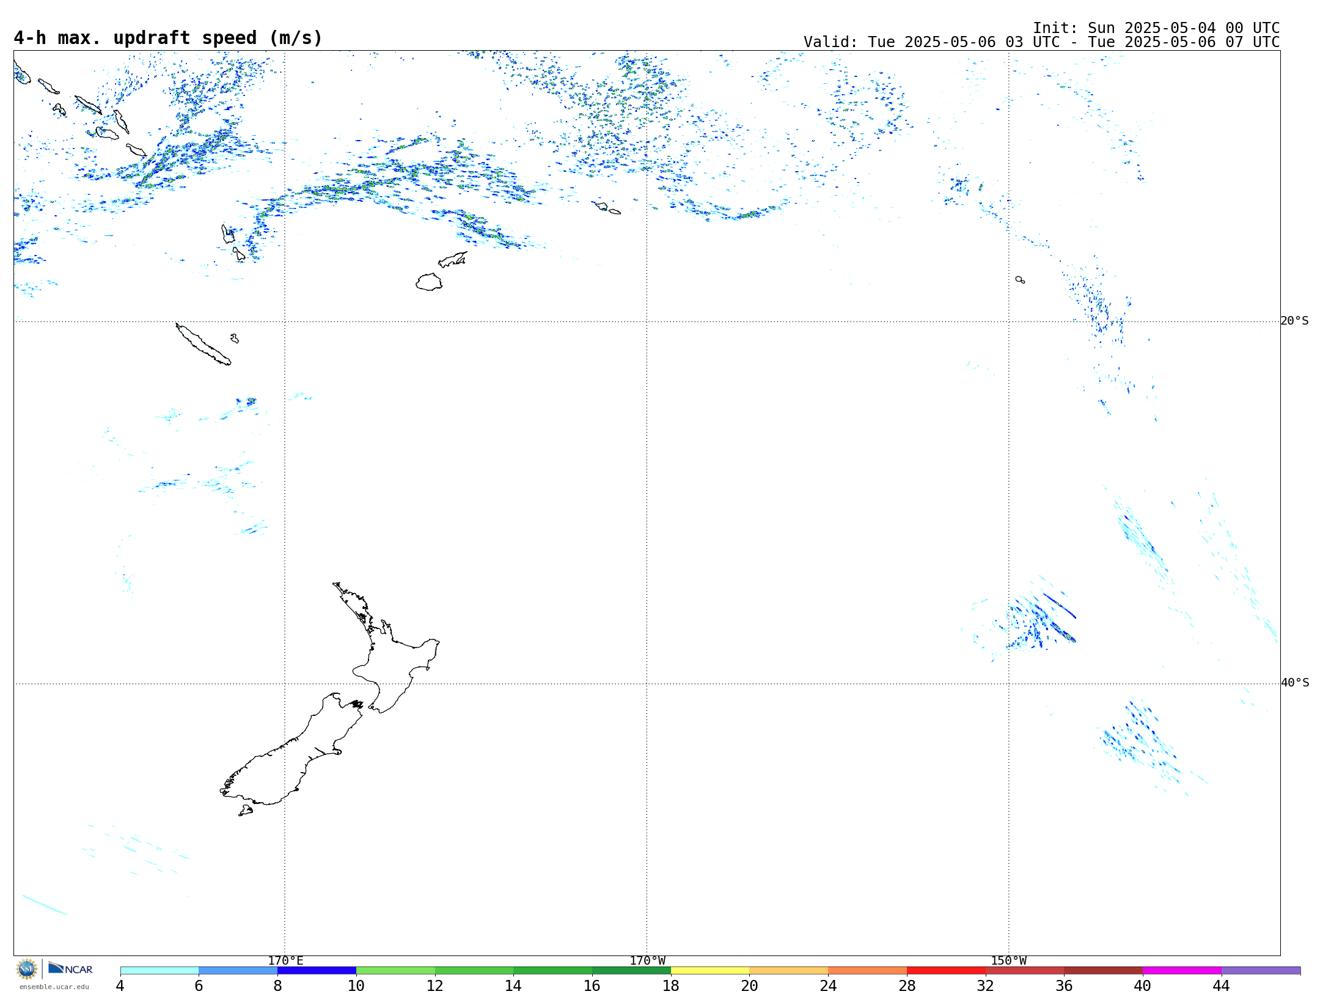The height and width of the screenshot is (994, 1320).
Task: Click the '20°S' latitude label
Action: point(1294,321)
